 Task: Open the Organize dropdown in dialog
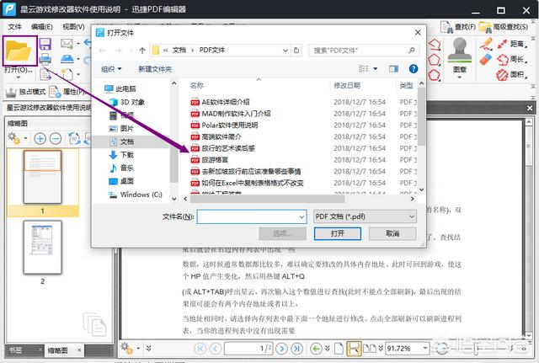coord(111,69)
